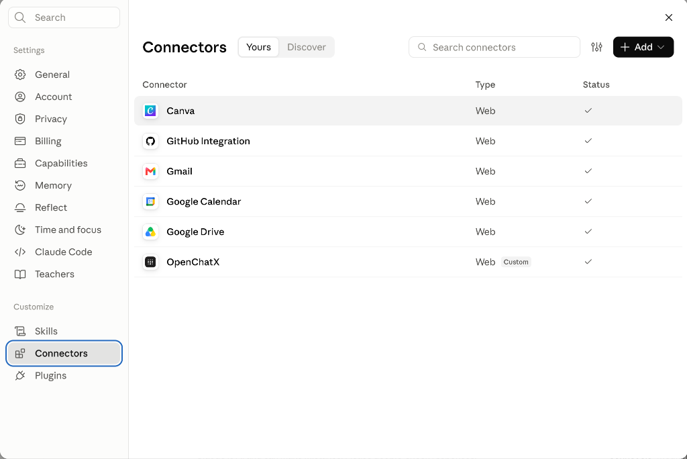Click the Account person icon

[20, 97]
